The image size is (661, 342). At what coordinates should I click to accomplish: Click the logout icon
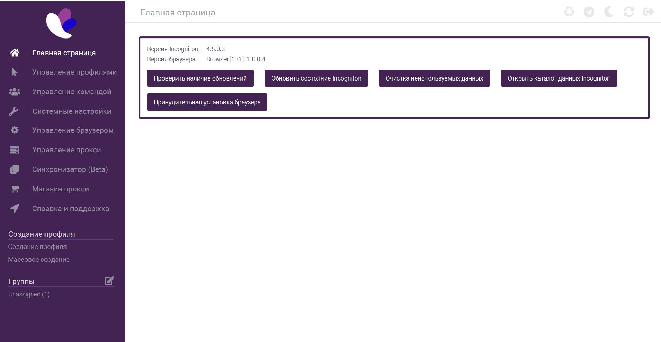649,12
